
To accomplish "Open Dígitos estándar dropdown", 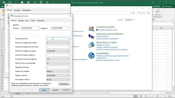I will point(69,75).
